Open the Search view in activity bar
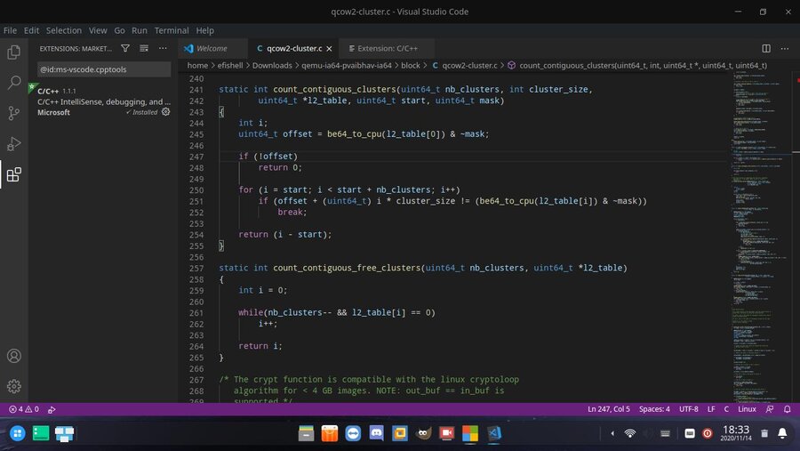Screen dimensions: 800x451 13,83
